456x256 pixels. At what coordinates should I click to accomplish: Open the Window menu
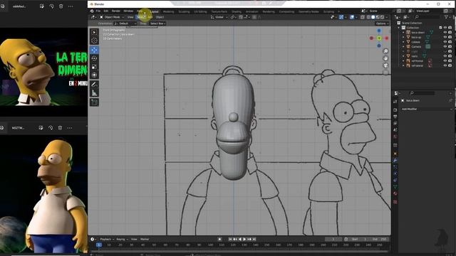(x=128, y=11)
